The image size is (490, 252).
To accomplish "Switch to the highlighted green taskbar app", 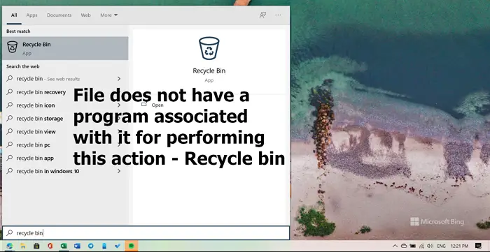I will coord(132,246).
